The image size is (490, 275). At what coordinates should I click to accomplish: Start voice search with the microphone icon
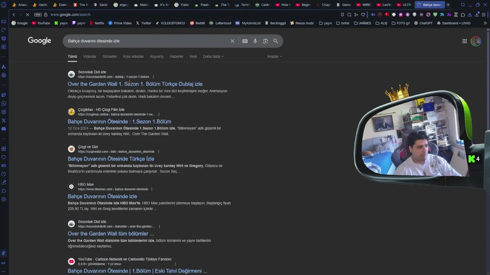[x=255, y=41]
